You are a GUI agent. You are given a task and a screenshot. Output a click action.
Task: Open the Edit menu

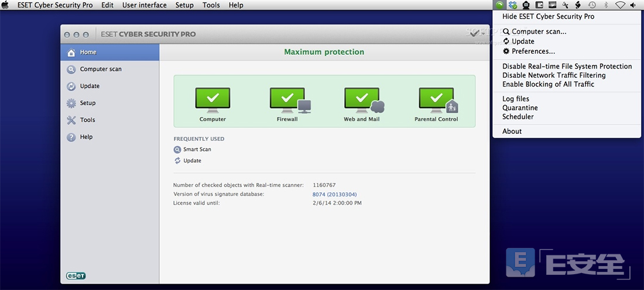pyautogui.click(x=108, y=5)
